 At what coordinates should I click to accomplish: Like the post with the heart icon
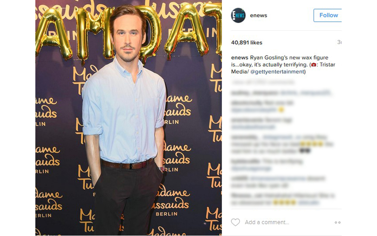pos(235,222)
